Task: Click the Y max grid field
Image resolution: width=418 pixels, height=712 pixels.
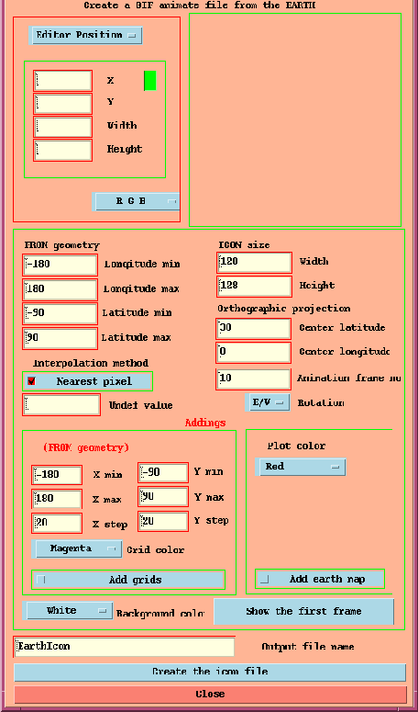Action: pos(163,497)
